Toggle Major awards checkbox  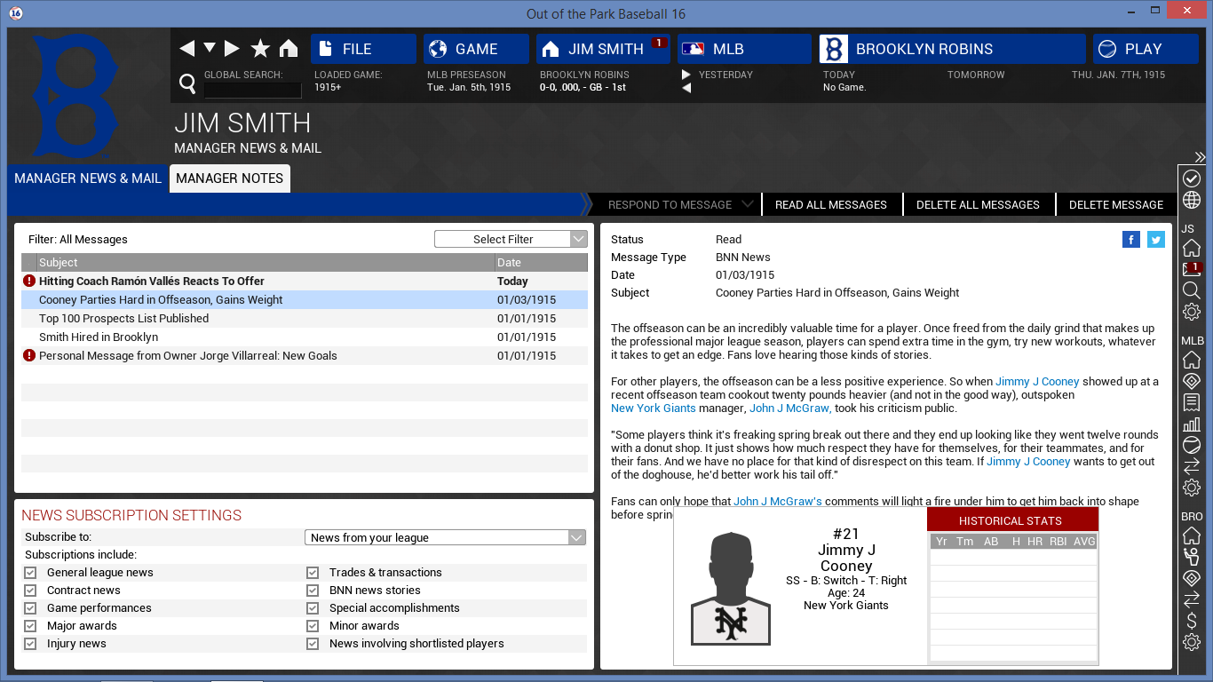pyautogui.click(x=30, y=626)
